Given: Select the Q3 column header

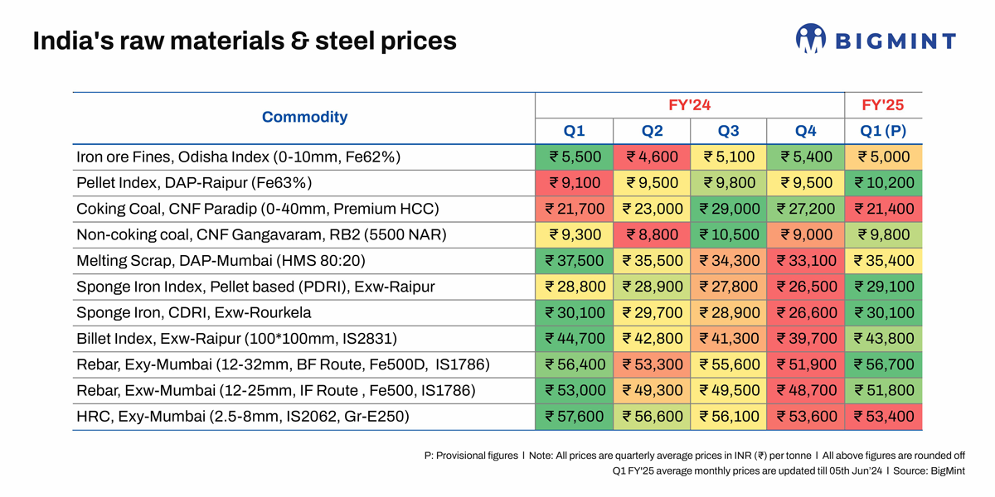Looking at the screenshot, I should click(x=729, y=131).
